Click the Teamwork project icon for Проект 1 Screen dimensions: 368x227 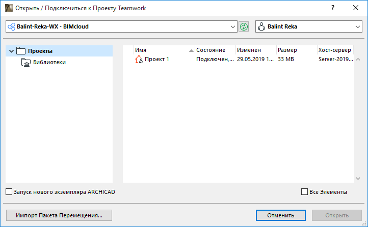click(x=139, y=59)
